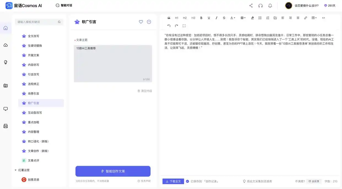Click the 文章主题 text area

pyautogui.click(x=113, y=64)
